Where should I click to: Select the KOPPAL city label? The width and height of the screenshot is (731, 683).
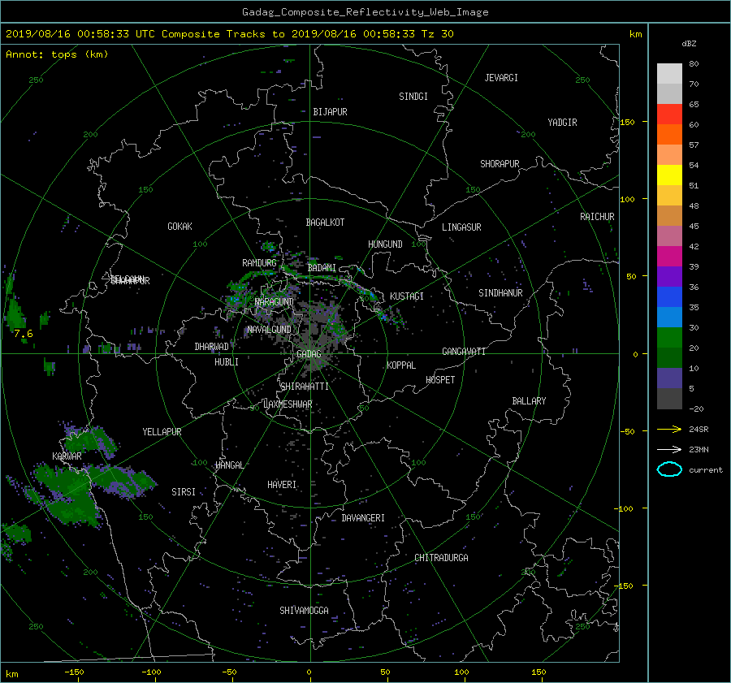coord(401,365)
